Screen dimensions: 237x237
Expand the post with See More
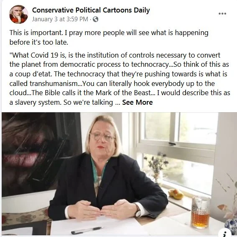pyautogui.click(x=138, y=102)
